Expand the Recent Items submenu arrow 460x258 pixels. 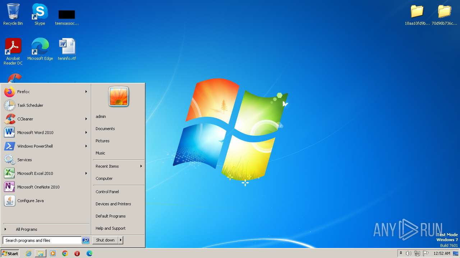click(141, 166)
